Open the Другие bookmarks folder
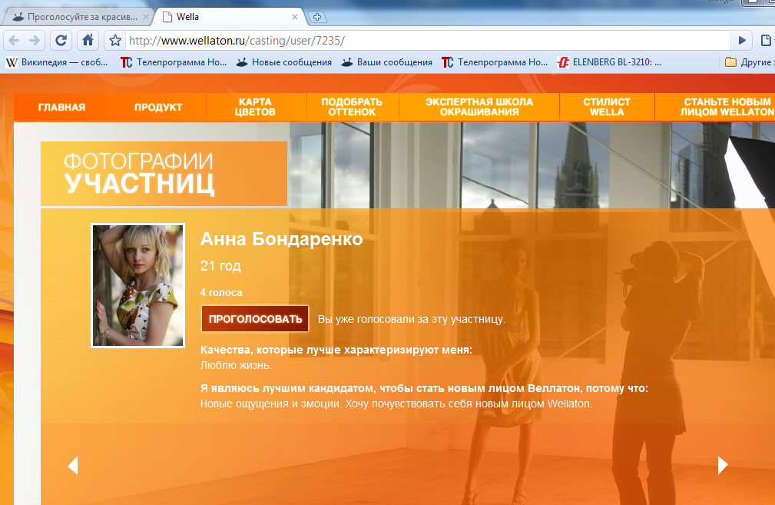 point(750,62)
